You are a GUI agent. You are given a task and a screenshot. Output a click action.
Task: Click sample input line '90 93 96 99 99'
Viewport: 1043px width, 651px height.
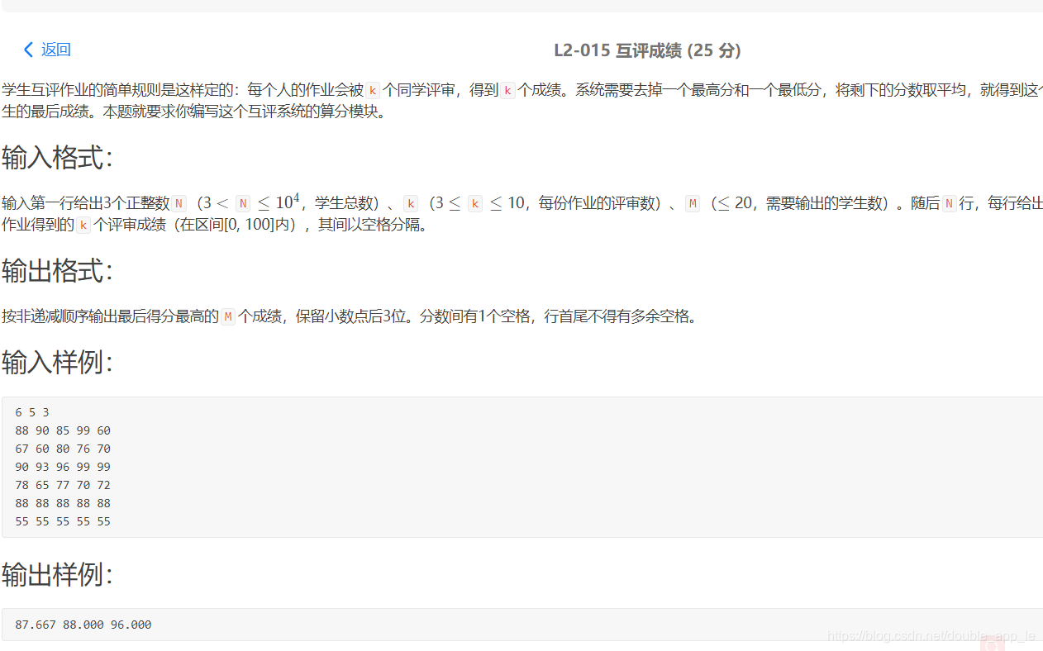[x=63, y=467]
